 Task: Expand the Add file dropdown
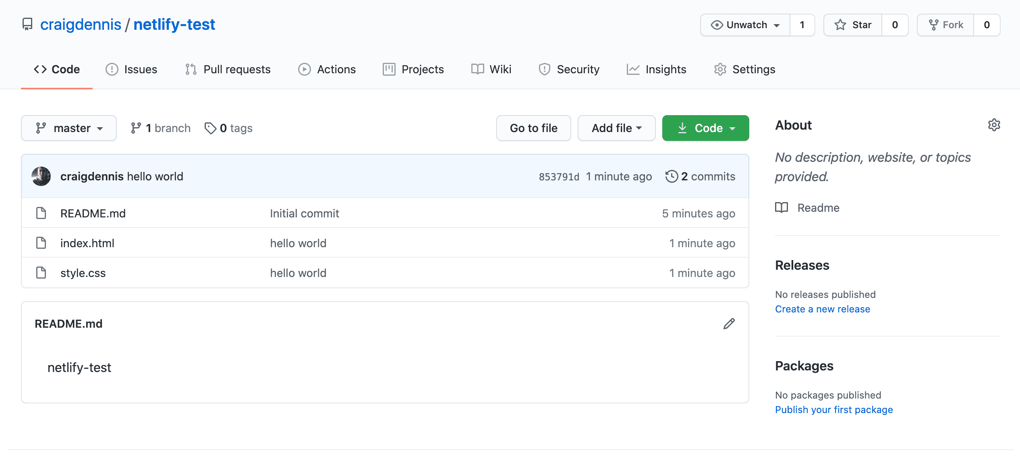tap(616, 128)
